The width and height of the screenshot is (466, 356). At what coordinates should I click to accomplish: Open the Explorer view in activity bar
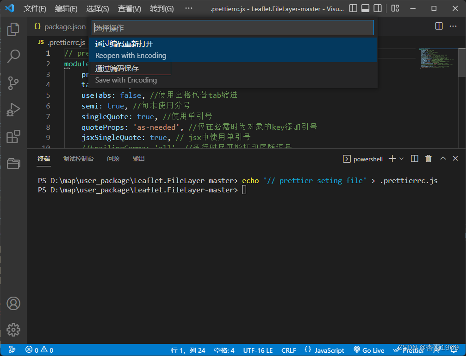(x=13, y=29)
